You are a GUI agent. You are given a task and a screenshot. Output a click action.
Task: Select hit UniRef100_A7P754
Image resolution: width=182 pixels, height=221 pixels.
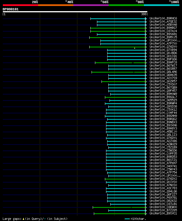163,172
